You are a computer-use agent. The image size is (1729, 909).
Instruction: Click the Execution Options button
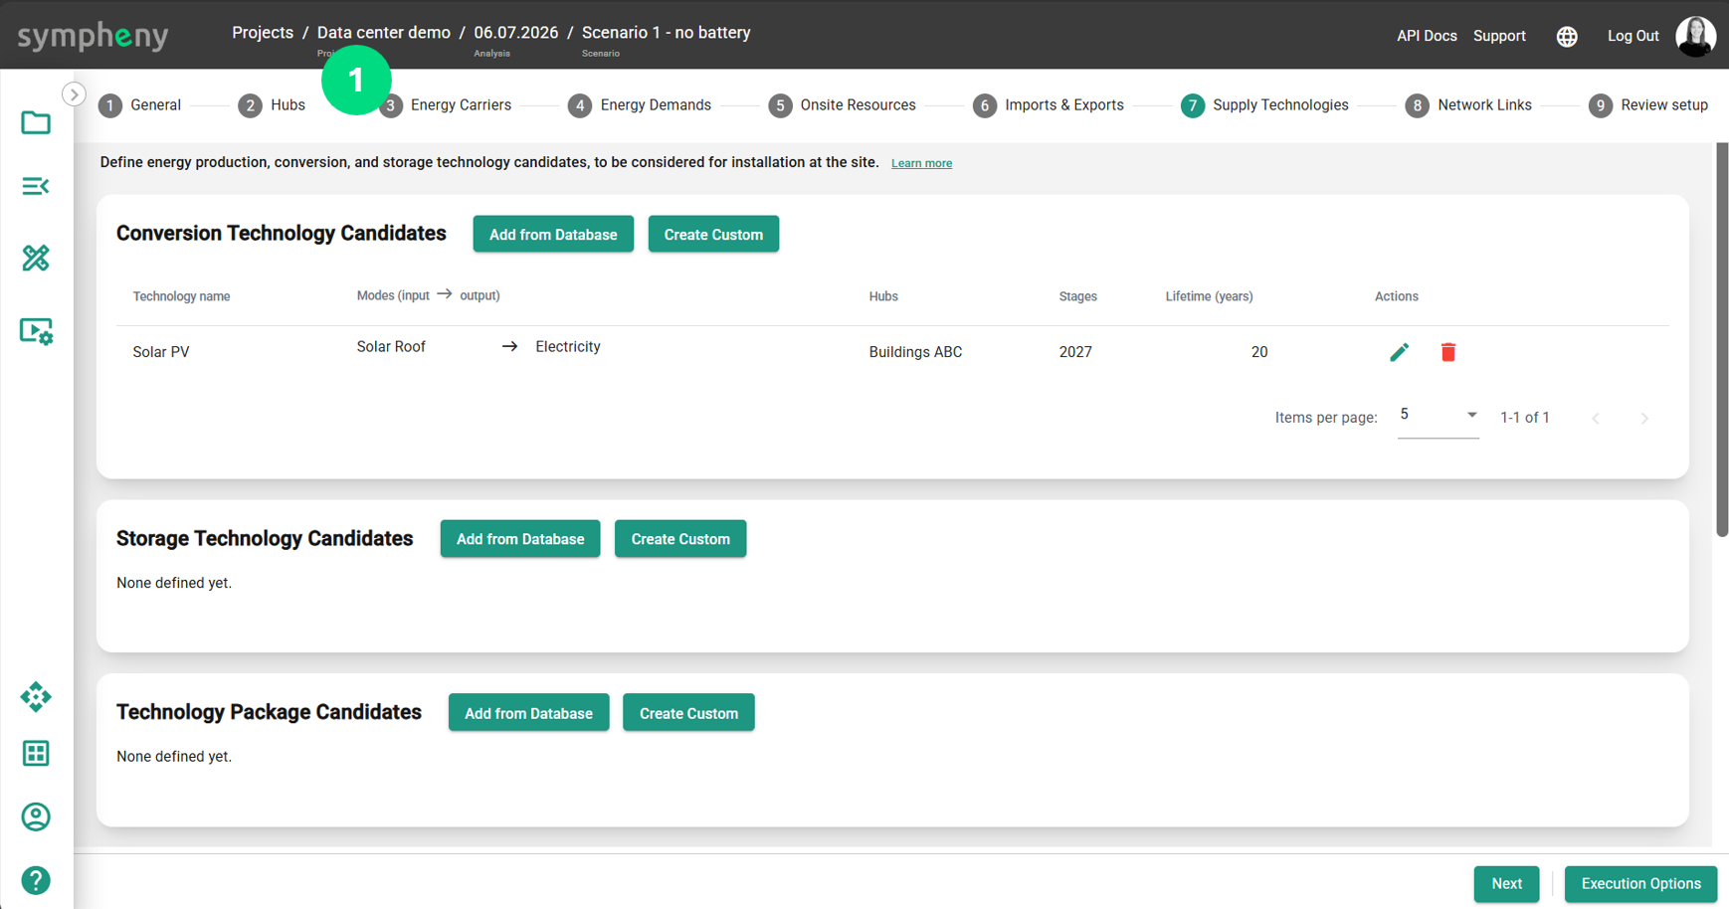1640,883
